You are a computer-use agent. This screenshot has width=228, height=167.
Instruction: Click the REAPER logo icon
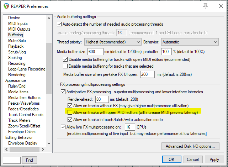[x=6, y=6]
